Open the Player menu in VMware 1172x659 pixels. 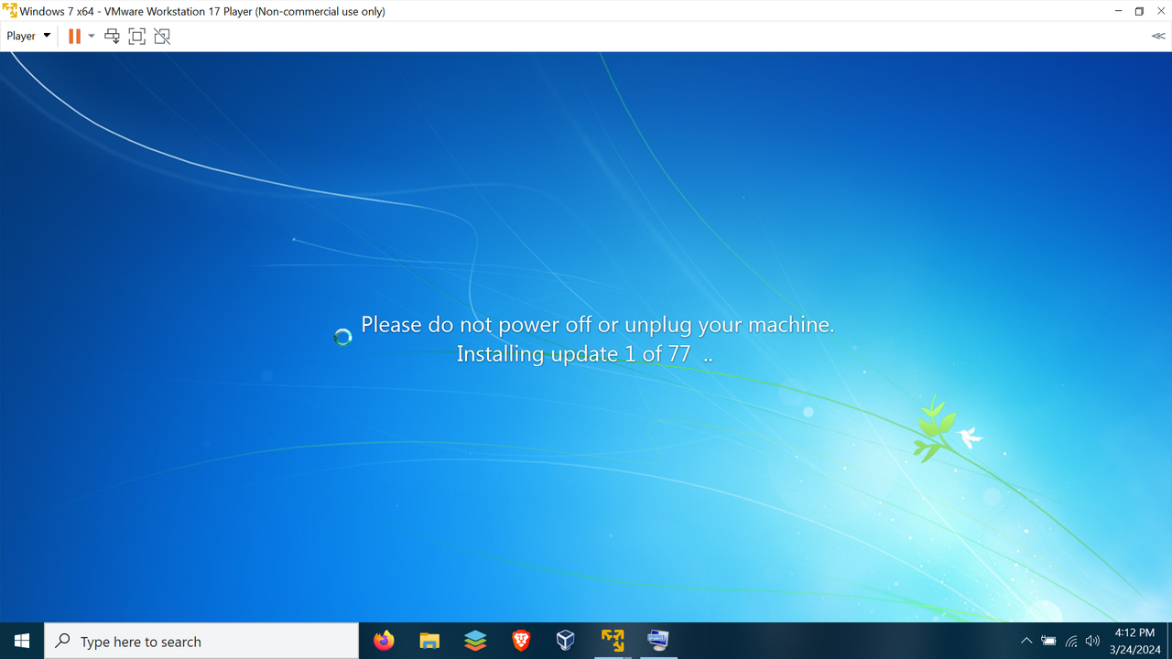[28, 36]
